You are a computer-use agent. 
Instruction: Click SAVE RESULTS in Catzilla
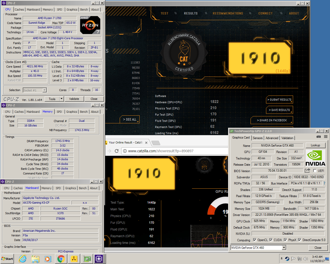(x=279, y=110)
